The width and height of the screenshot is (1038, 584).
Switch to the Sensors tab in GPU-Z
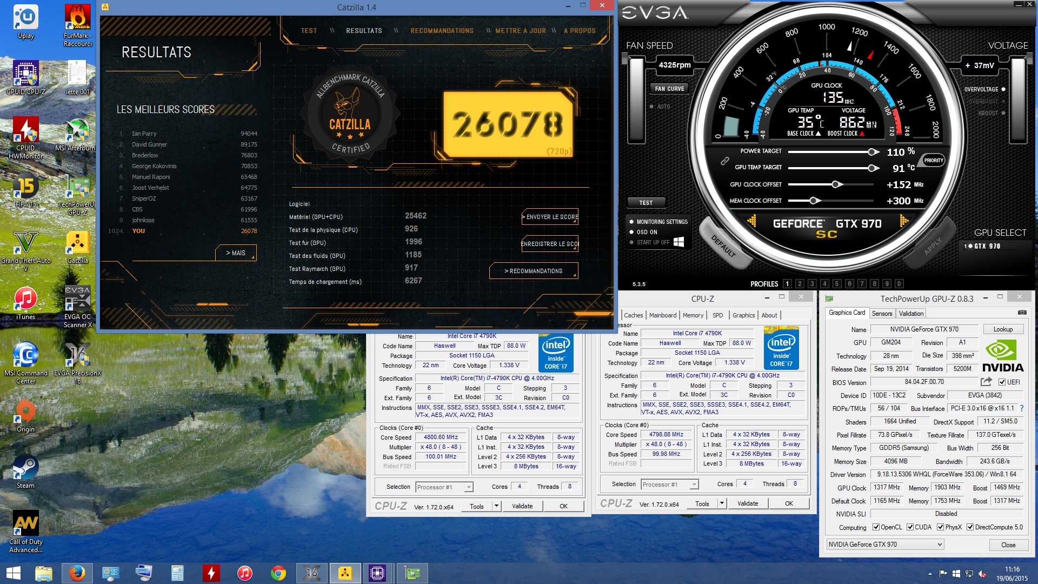pyautogui.click(x=882, y=314)
